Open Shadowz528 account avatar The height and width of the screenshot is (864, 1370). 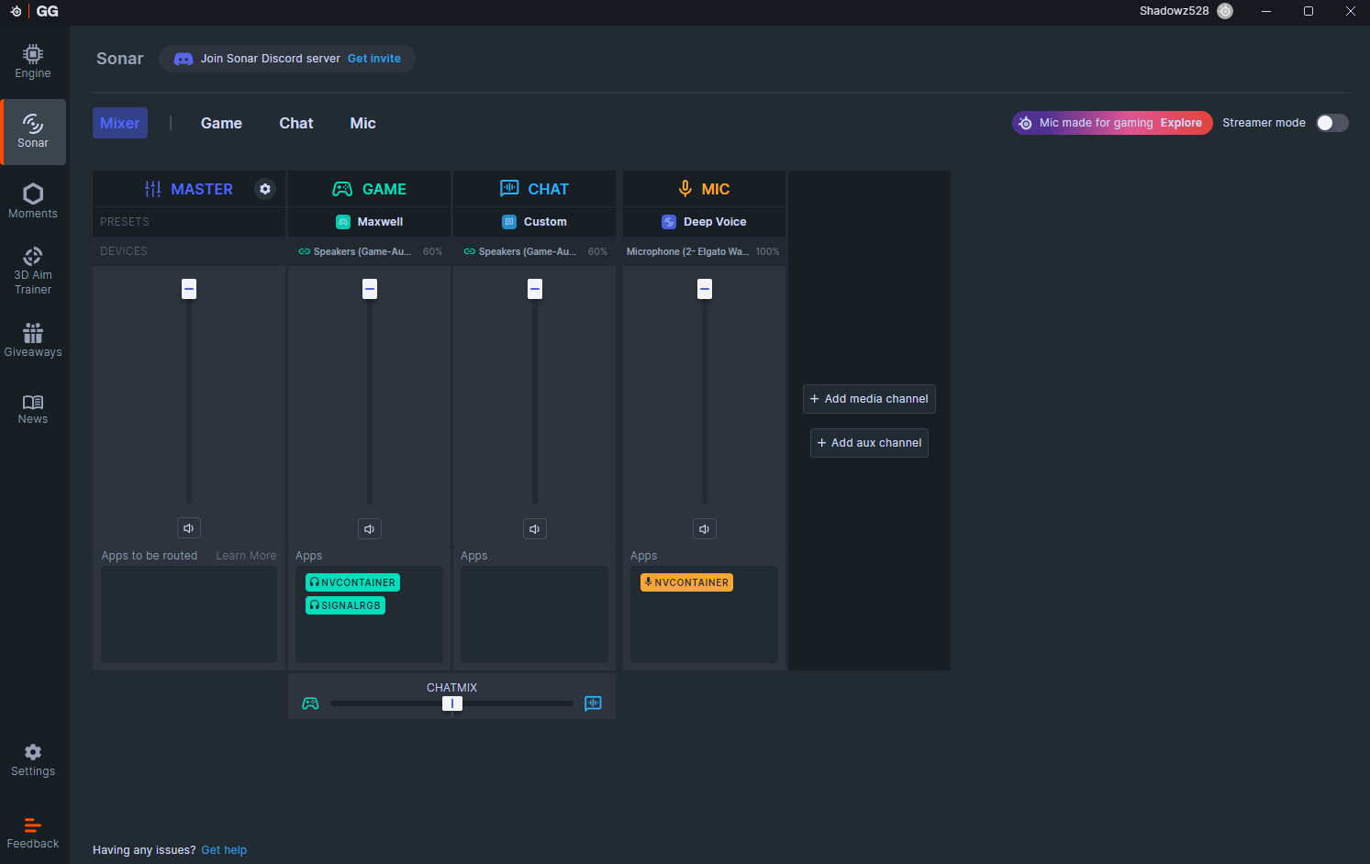[1225, 11]
